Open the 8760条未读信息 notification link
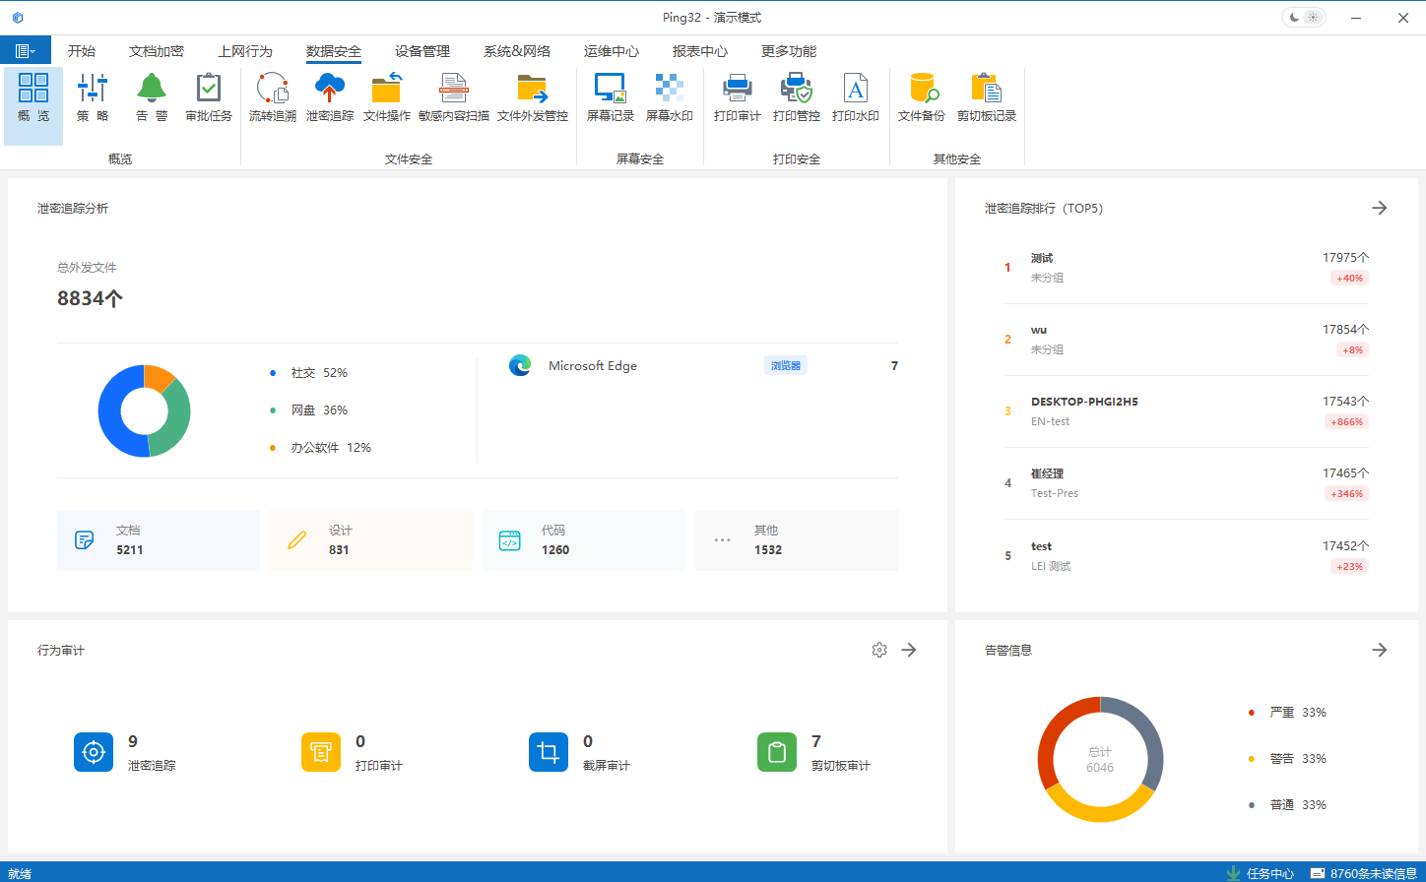Viewport: 1426px width, 882px height. click(x=1367, y=873)
